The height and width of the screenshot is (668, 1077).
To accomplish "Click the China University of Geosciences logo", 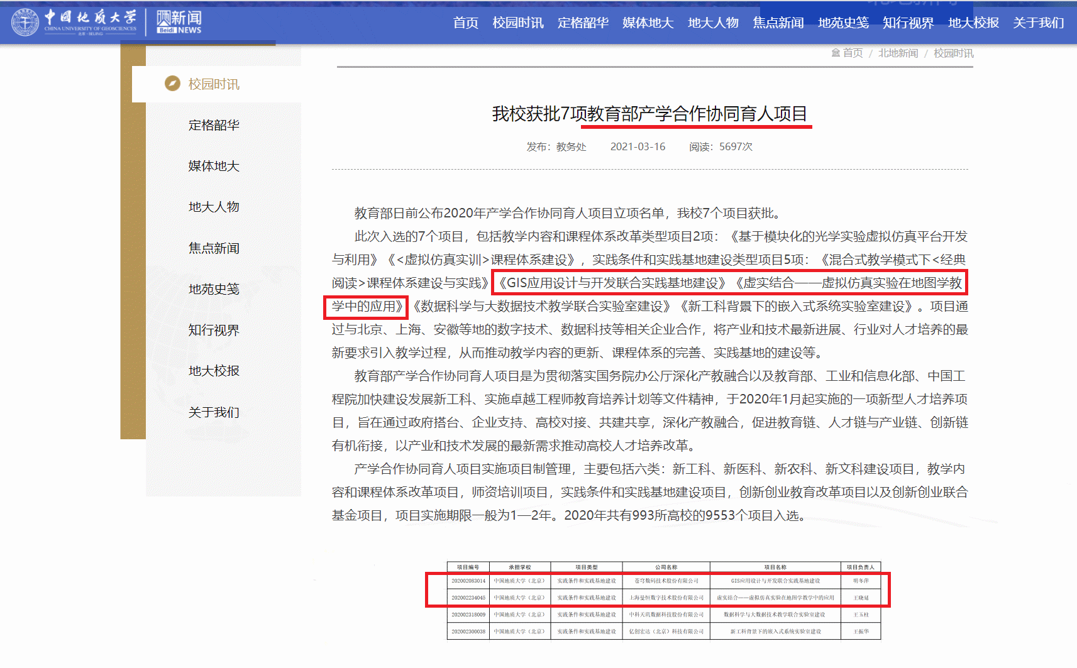I will point(74,22).
